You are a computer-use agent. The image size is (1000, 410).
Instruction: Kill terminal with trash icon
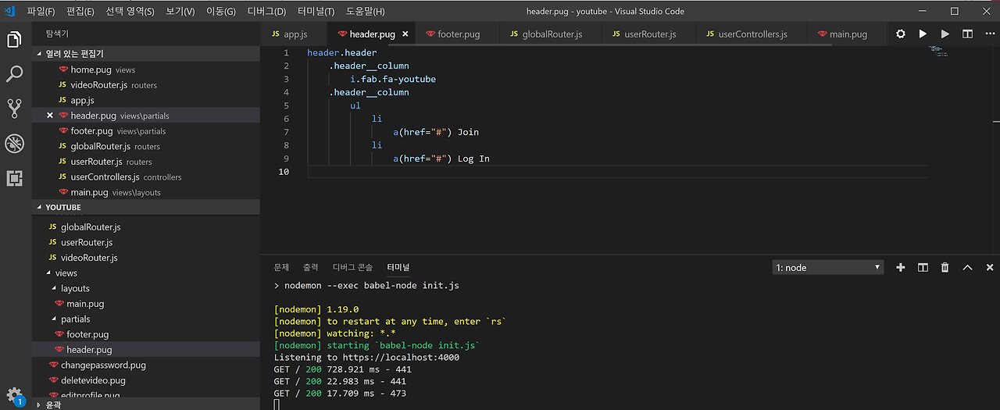click(945, 267)
